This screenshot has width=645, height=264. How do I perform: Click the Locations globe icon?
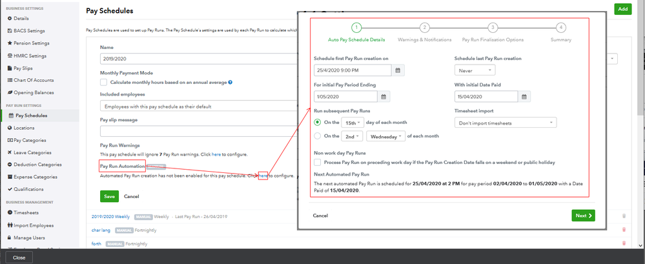tap(10, 128)
